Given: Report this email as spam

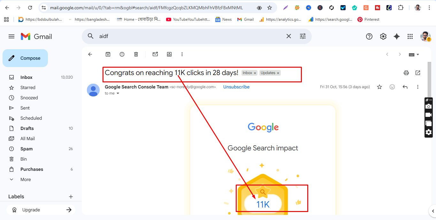Looking at the screenshot, I should pyautogui.click(x=122, y=54).
